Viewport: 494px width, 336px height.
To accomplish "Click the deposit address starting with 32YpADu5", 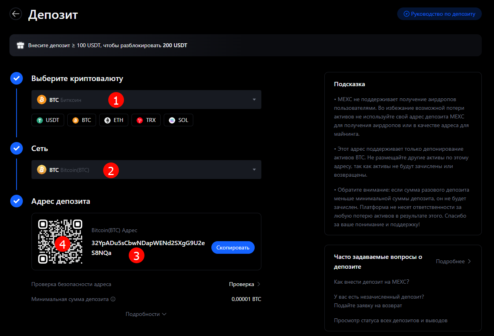I will pos(148,248).
